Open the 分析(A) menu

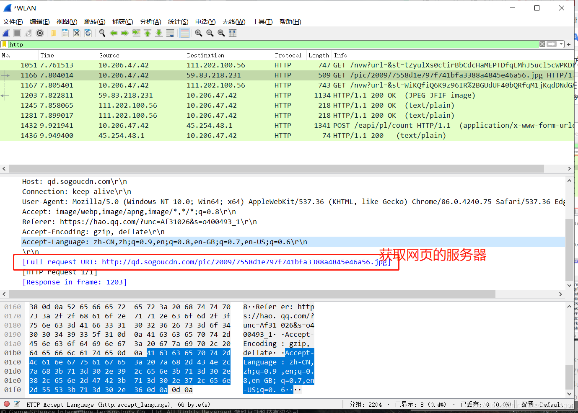150,22
